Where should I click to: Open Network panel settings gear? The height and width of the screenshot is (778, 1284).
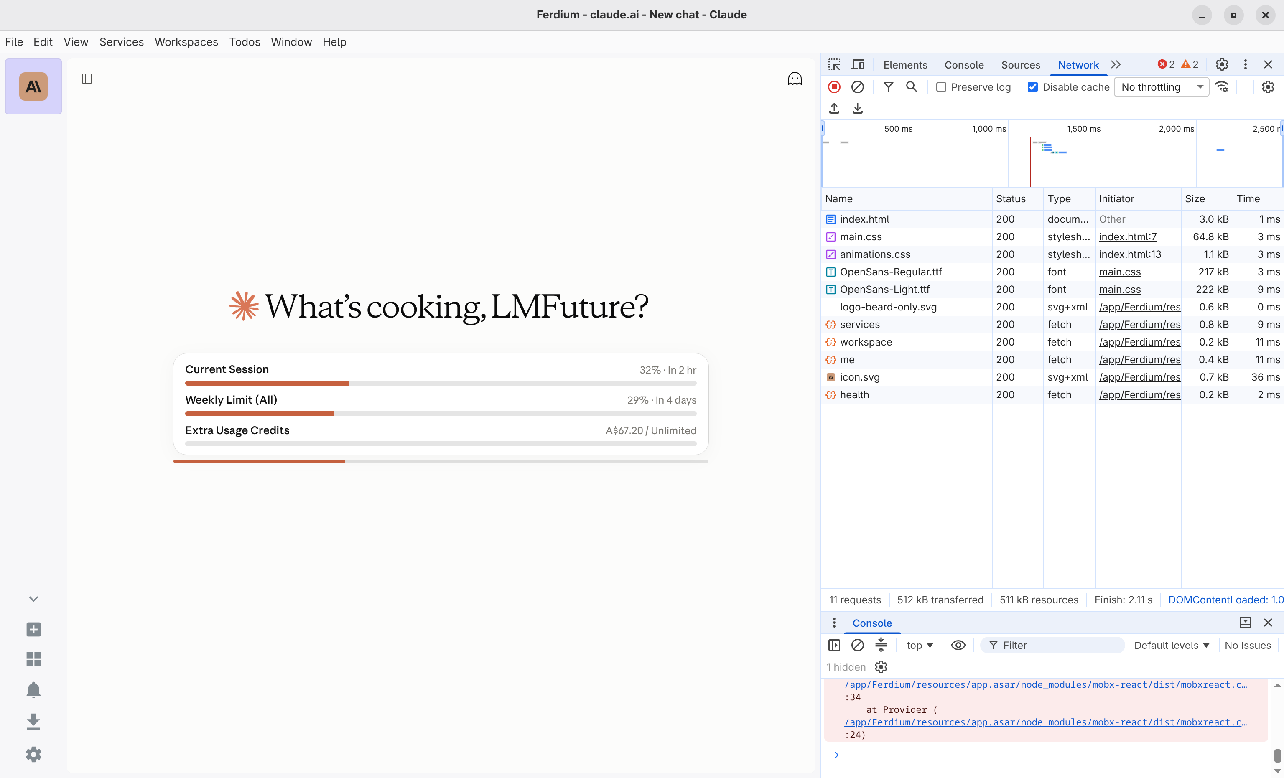pyautogui.click(x=1268, y=87)
